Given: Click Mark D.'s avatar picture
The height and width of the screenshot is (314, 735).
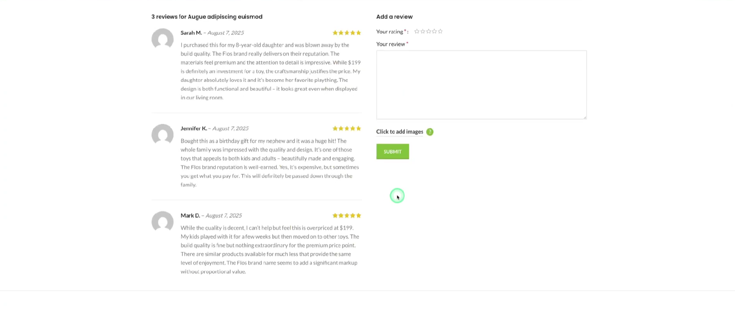Looking at the screenshot, I should [x=163, y=222].
